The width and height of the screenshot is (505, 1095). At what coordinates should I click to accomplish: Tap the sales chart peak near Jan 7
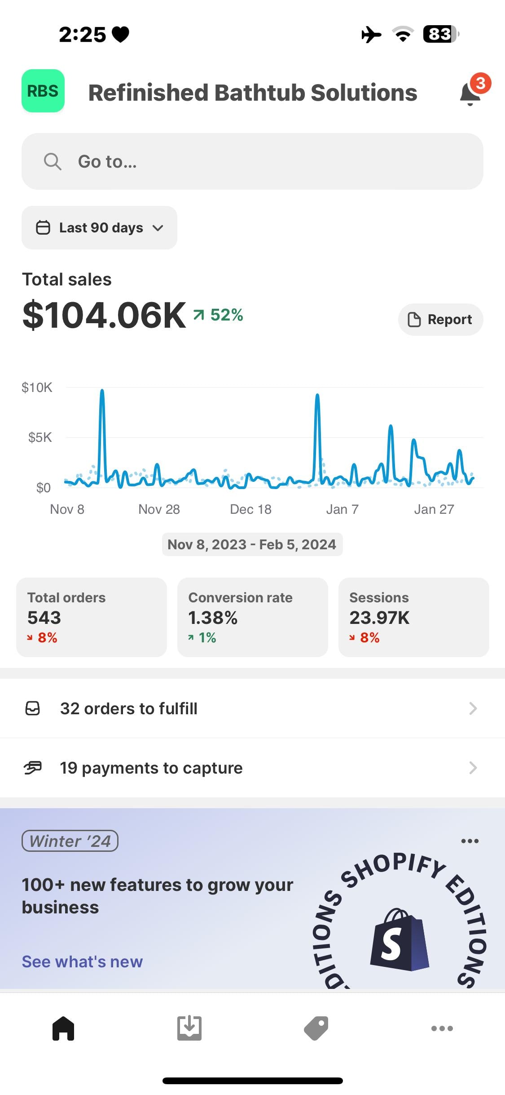[317, 396]
